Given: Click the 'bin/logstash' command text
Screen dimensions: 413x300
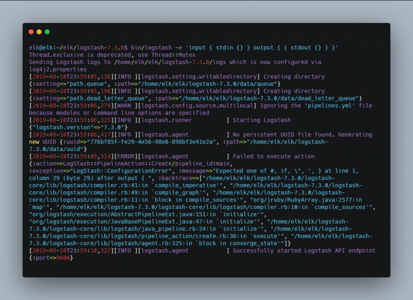Looking at the screenshot, I should pos(151,47).
